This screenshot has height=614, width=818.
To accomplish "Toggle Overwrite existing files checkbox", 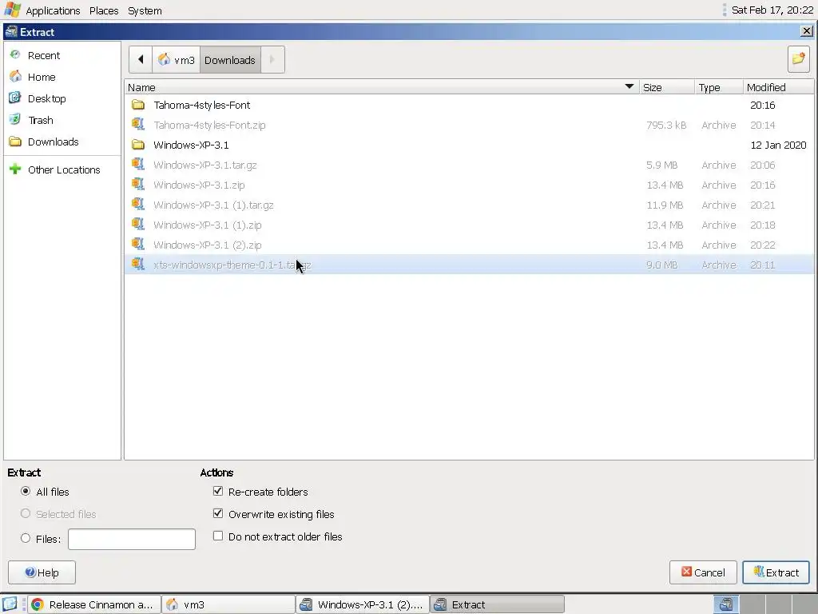I will point(218,514).
